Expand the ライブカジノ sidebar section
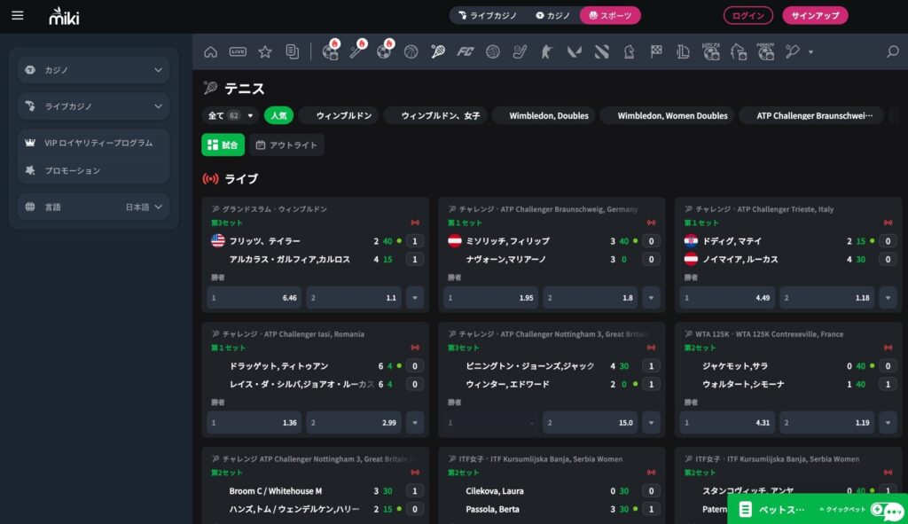Screen dimensions: 908x524 (94, 106)
